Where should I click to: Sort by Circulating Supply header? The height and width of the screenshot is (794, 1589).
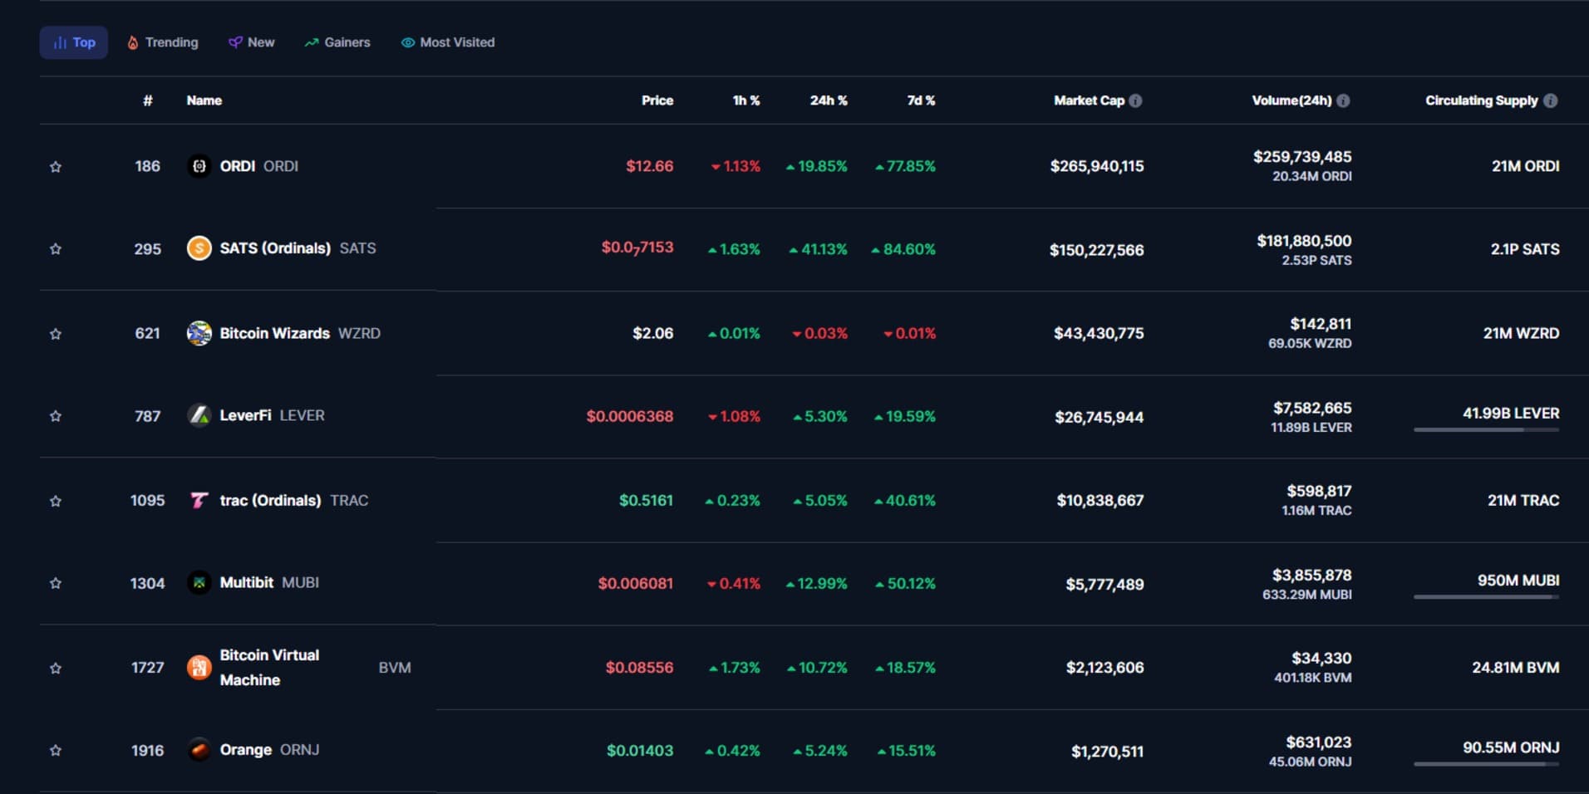[x=1482, y=100]
